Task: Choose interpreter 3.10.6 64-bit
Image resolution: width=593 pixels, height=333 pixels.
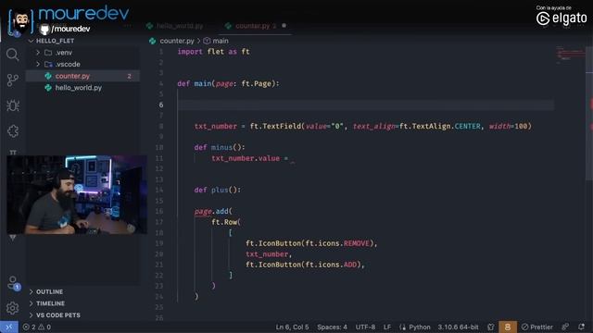Action: click(458, 327)
